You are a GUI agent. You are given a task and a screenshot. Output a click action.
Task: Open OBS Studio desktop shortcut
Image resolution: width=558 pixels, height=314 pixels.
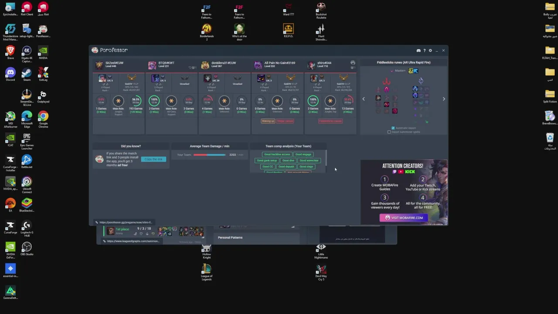coord(27,249)
